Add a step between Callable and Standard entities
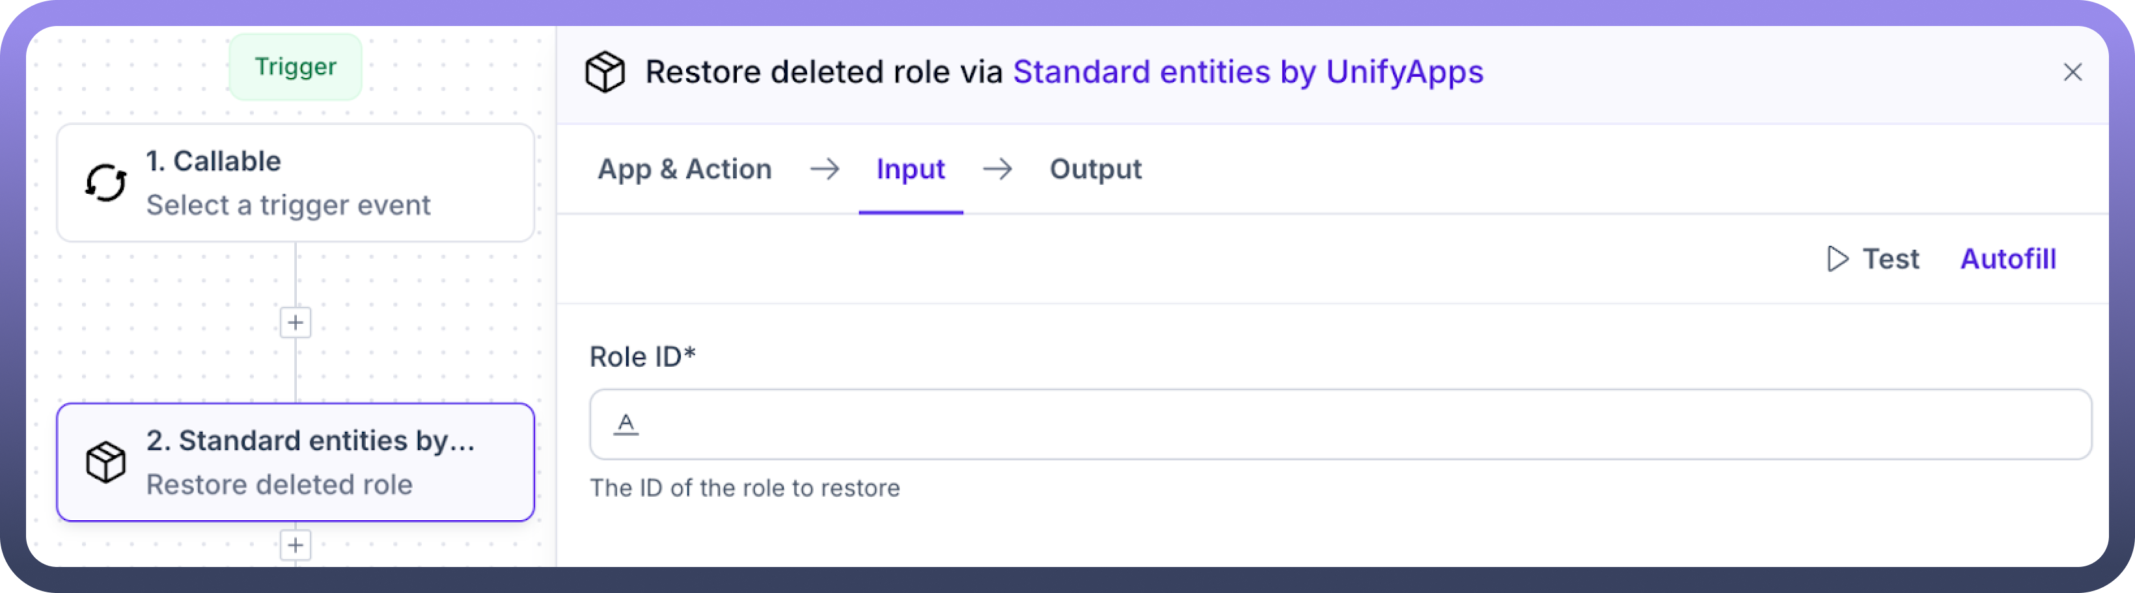Screen dimensions: 2135x593 tap(295, 322)
